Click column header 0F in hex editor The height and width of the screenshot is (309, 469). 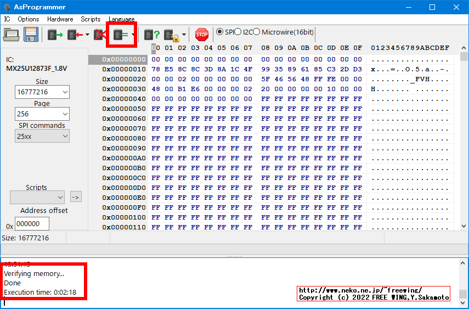pyautogui.click(x=358, y=48)
